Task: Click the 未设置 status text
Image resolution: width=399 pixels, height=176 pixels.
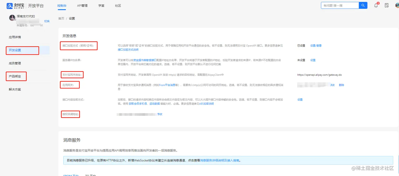Action: (x=301, y=60)
